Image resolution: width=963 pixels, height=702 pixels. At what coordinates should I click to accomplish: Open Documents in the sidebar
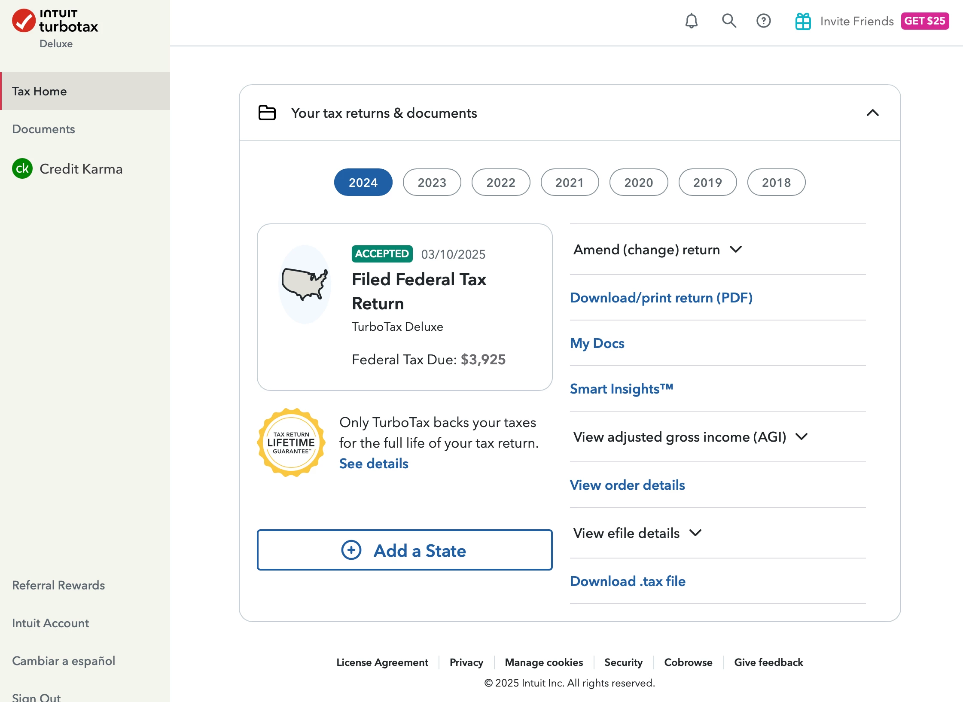pyautogui.click(x=43, y=129)
